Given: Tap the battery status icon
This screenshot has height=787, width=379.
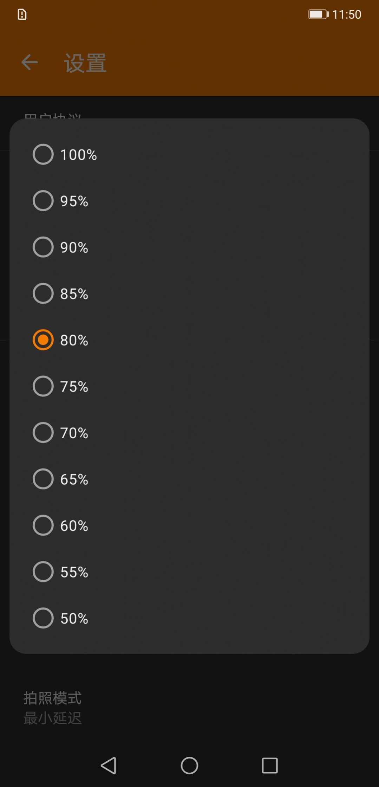Looking at the screenshot, I should (x=318, y=14).
